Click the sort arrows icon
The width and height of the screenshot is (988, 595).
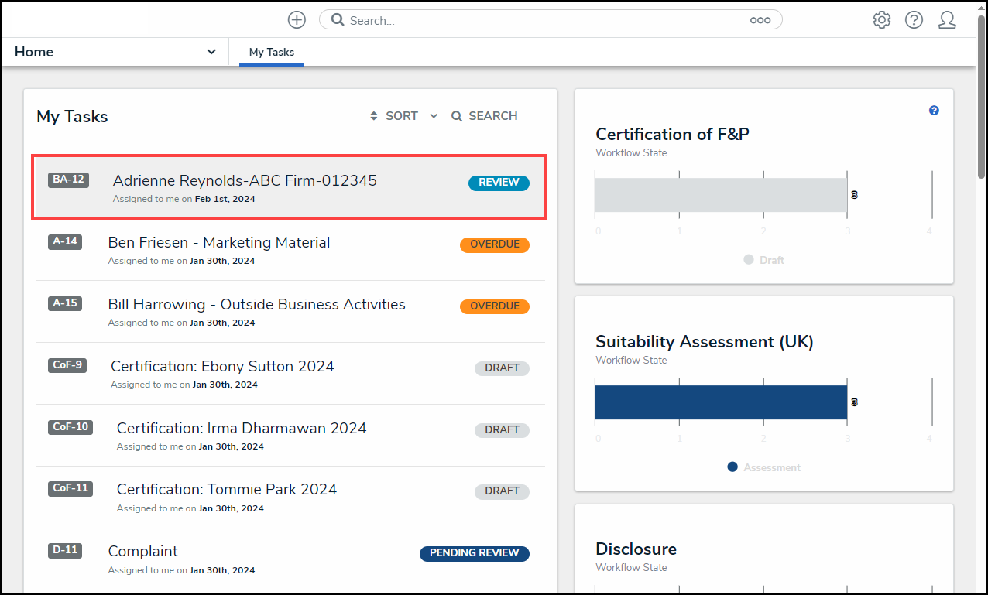374,116
